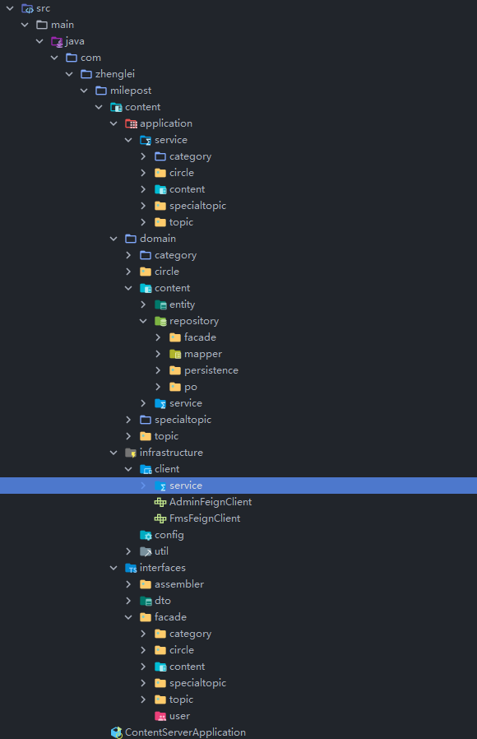Select the dto folder
The image size is (477, 739).
tap(163, 601)
